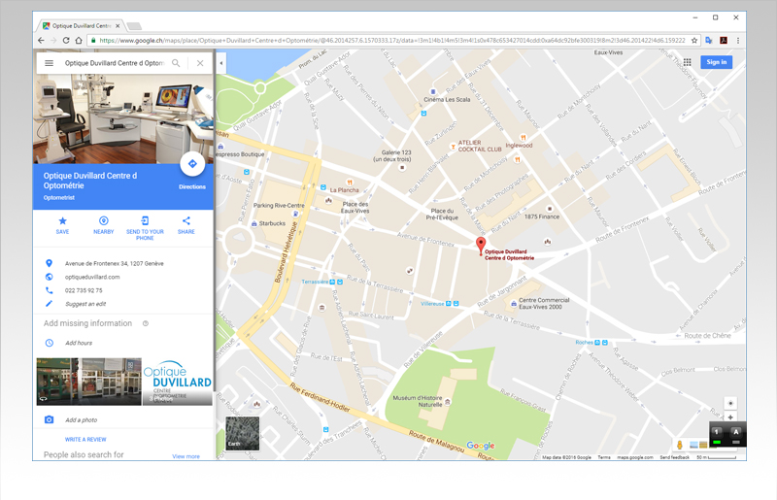
Task: Open the Google apps grid icon
Action: (x=688, y=62)
